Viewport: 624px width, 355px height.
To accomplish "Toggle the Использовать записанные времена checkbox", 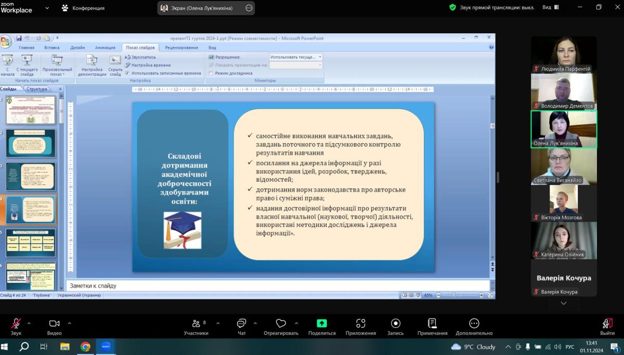I will tap(127, 73).
